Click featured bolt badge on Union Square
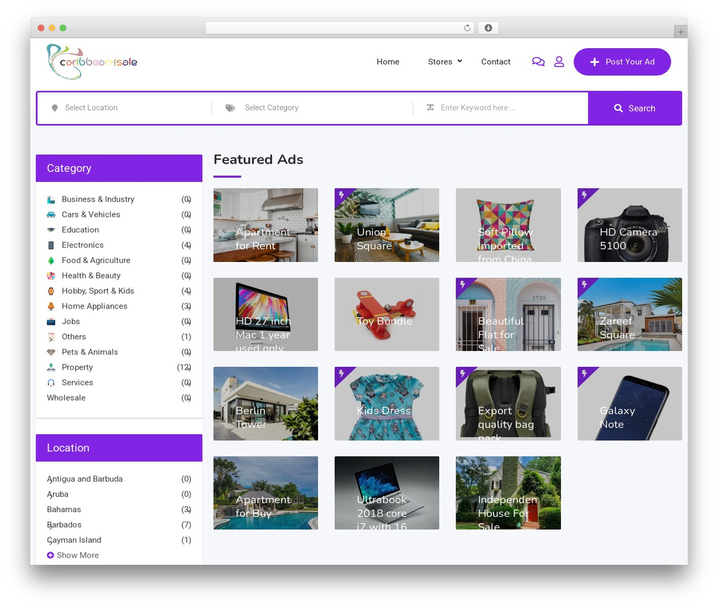718x608 pixels. pos(341,195)
